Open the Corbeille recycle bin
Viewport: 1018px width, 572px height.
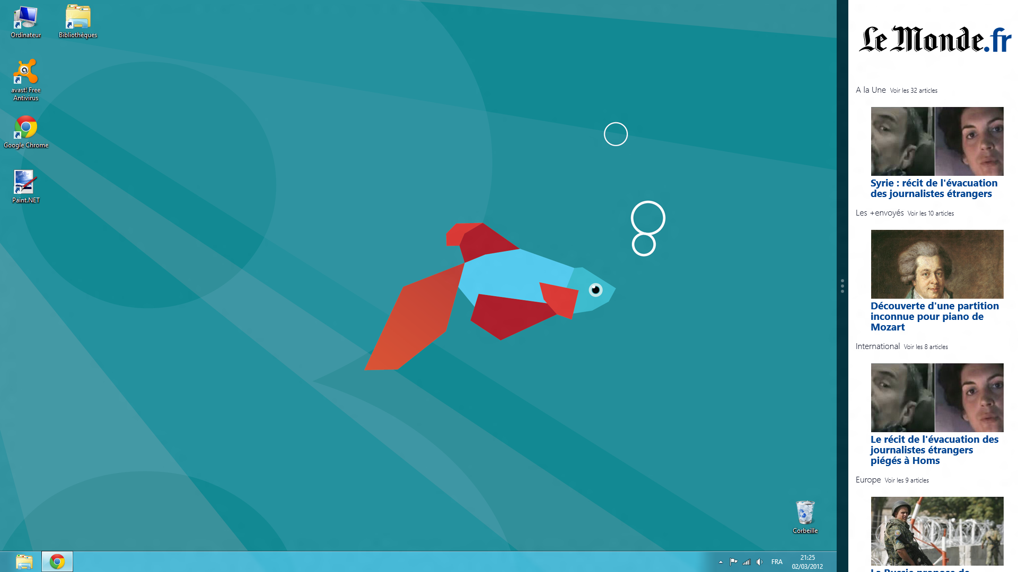(x=805, y=517)
